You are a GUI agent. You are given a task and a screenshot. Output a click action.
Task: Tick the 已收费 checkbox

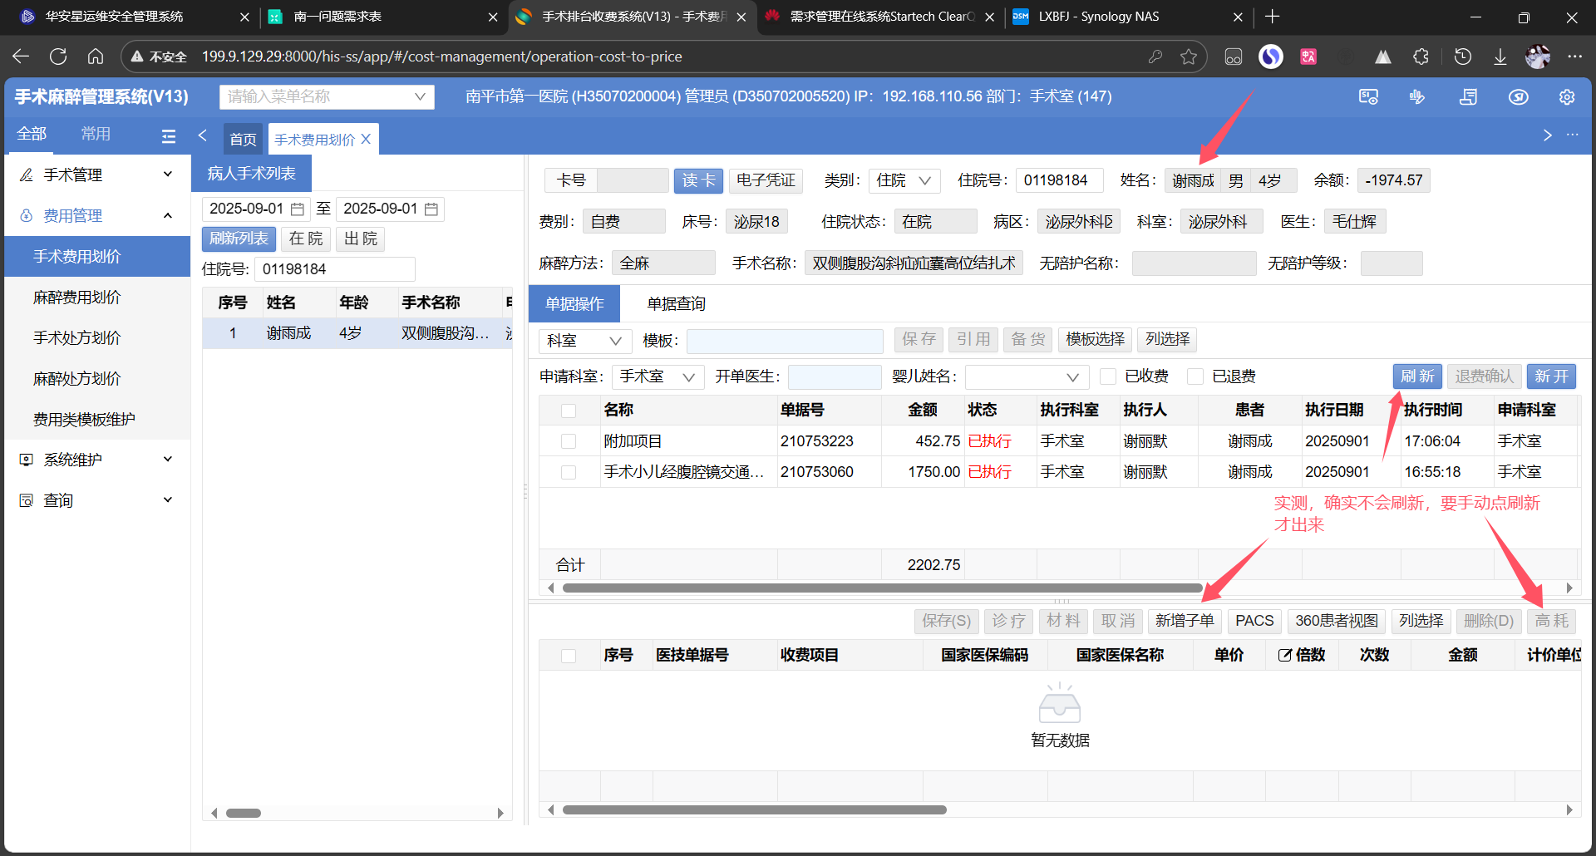pyautogui.click(x=1107, y=376)
